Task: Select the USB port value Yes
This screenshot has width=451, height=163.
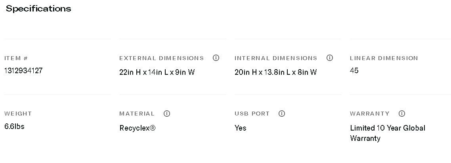Action: point(240,128)
